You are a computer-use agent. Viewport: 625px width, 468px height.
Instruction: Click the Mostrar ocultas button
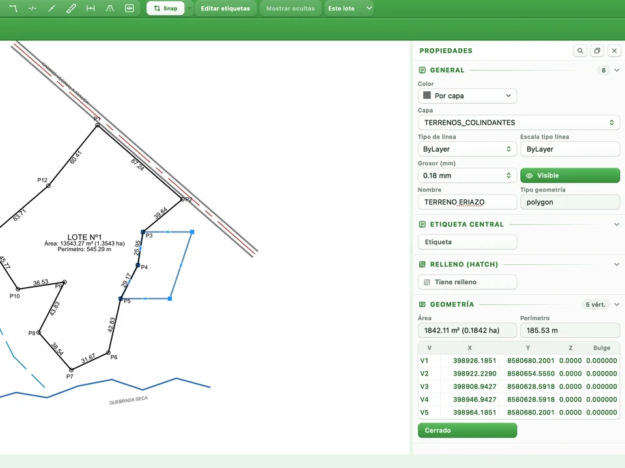(x=290, y=8)
